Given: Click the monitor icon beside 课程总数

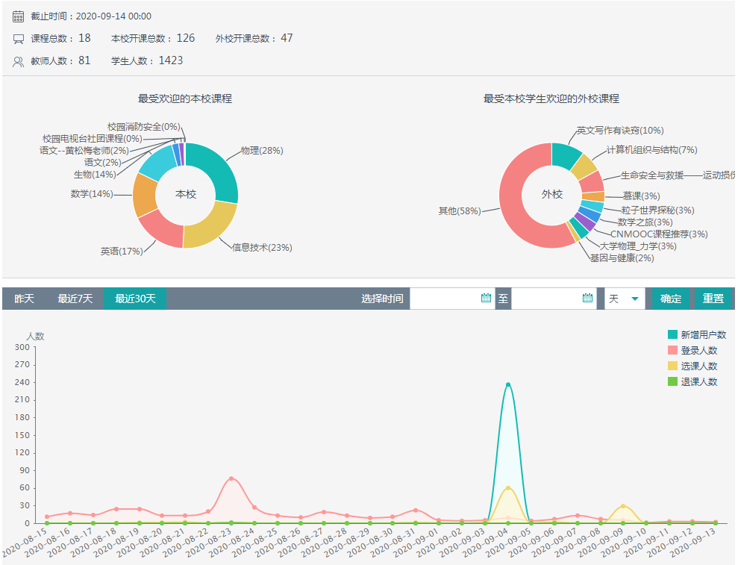Looking at the screenshot, I should pos(19,39).
